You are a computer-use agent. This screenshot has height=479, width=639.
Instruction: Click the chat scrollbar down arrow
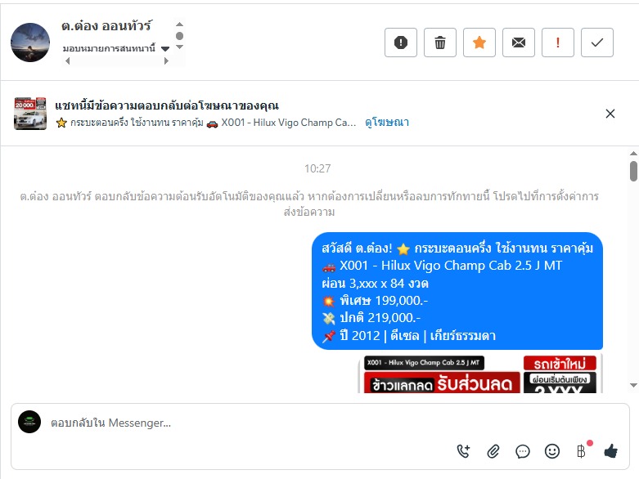(x=633, y=385)
